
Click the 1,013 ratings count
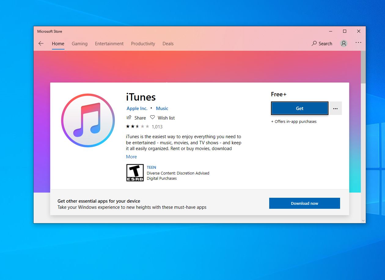[x=157, y=127]
